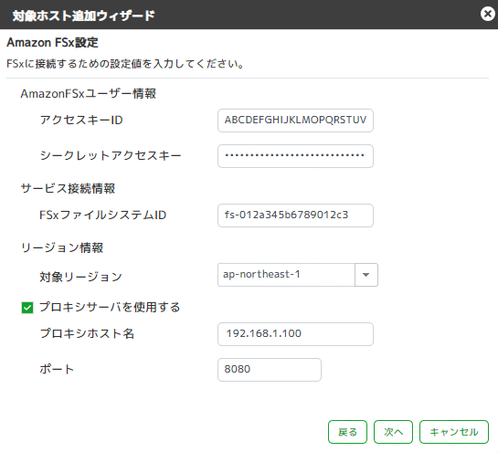Click the FSxに接続するための設定値 instruction text
Screen dimensions: 498x452
pos(125,64)
